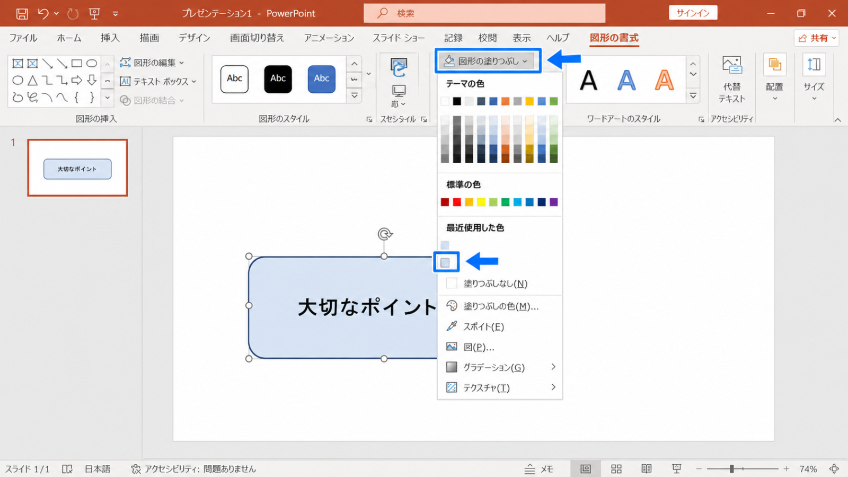
Task: Click the 日本語 language indicator
Action: [x=98, y=469]
